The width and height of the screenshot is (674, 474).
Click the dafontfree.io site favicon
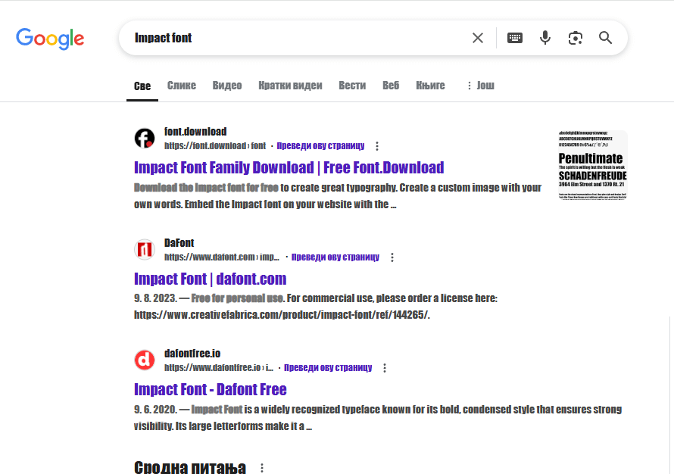[x=145, y=360]
